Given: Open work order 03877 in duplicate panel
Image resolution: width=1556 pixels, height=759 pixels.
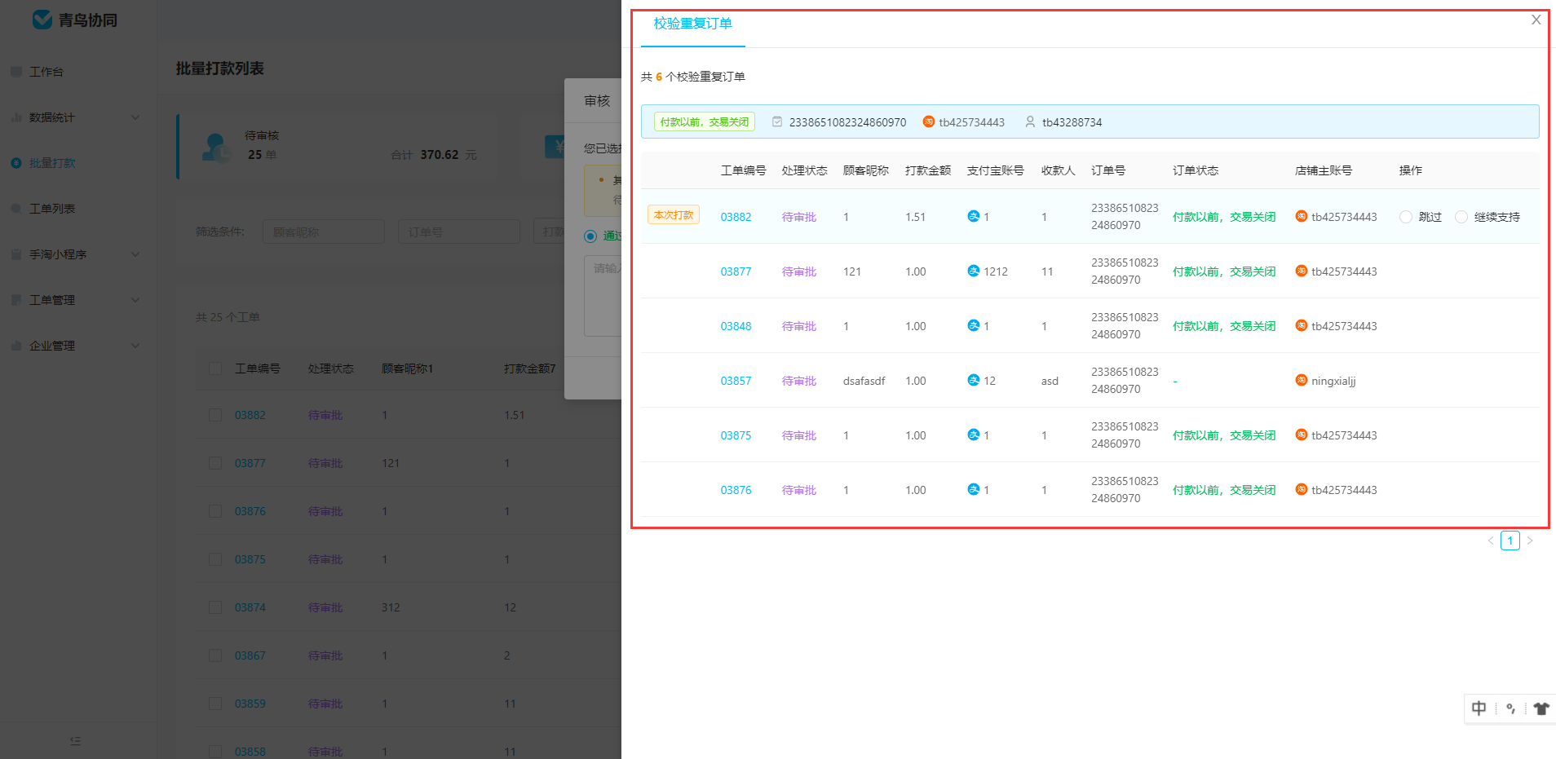Looking at the screenshot, I should point(736,271).
